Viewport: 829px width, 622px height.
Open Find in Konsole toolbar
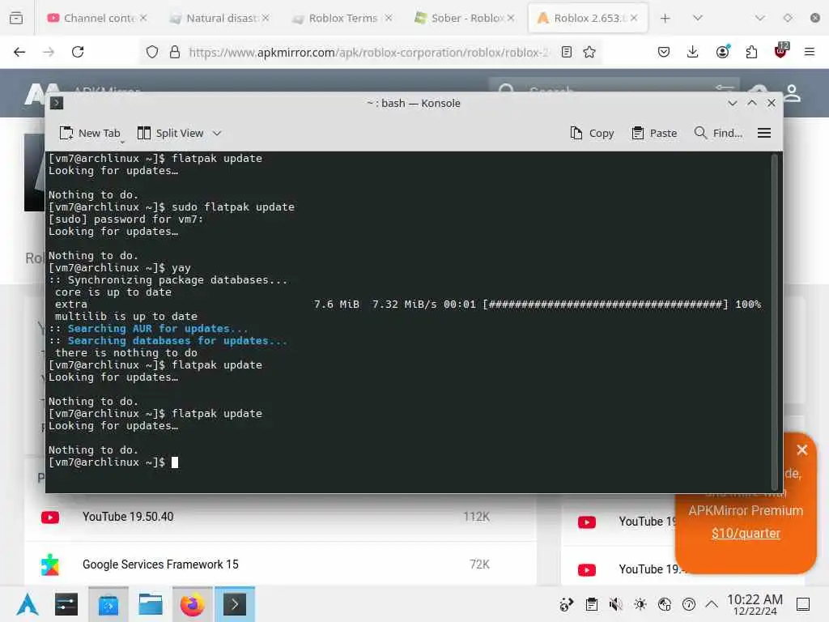(718, 134)
